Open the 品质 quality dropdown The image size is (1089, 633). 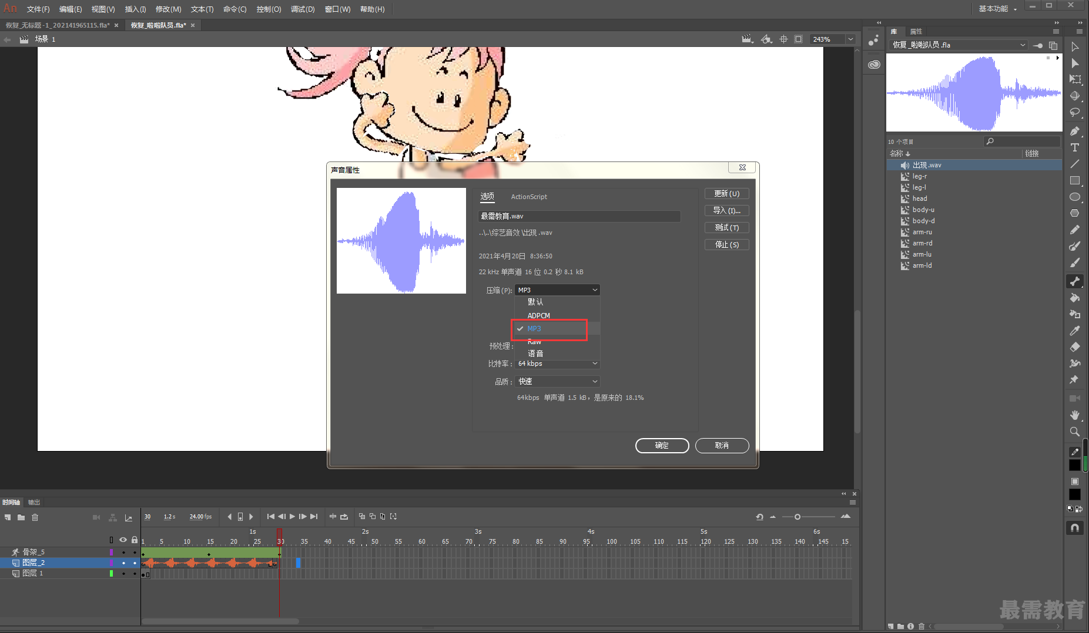pos(557,382)
